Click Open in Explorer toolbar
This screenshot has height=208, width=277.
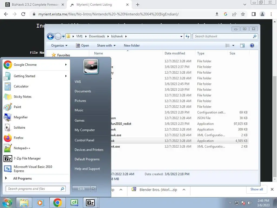83,45
